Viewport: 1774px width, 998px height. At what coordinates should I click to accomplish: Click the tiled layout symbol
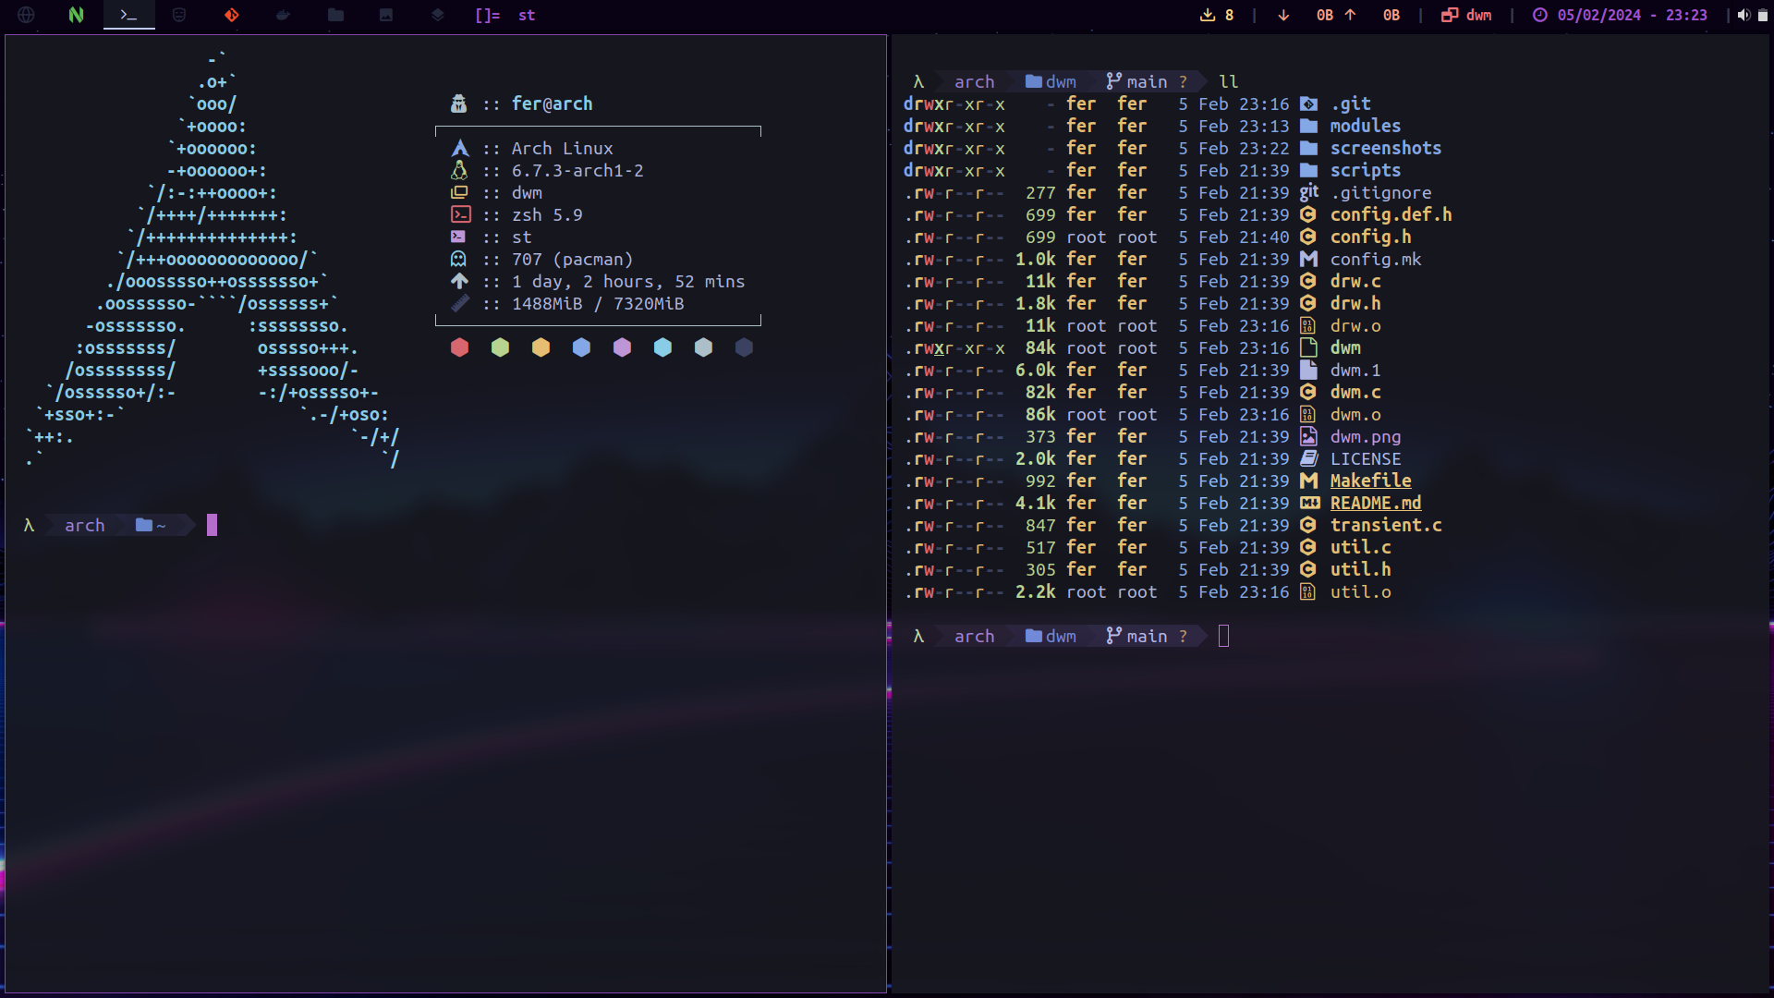487,15
